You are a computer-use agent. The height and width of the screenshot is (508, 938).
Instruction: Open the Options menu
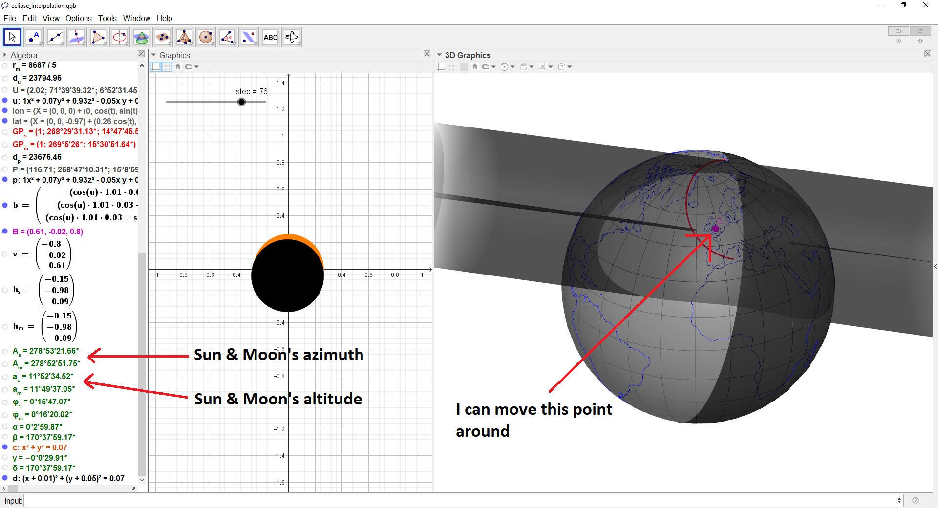click(79, 18)
